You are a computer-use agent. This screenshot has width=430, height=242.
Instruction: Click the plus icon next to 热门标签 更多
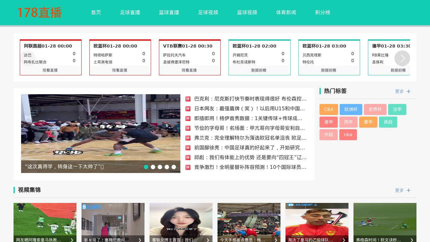409,91
